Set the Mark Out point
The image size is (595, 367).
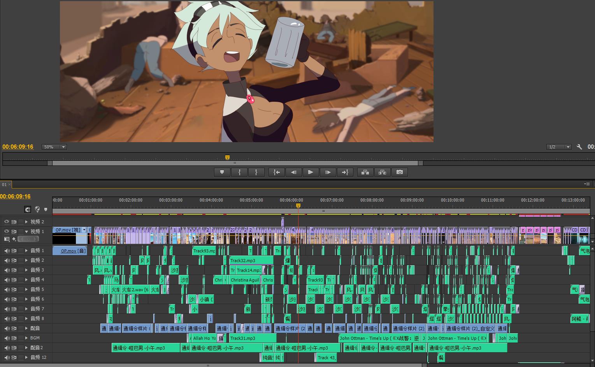point(256,172)
